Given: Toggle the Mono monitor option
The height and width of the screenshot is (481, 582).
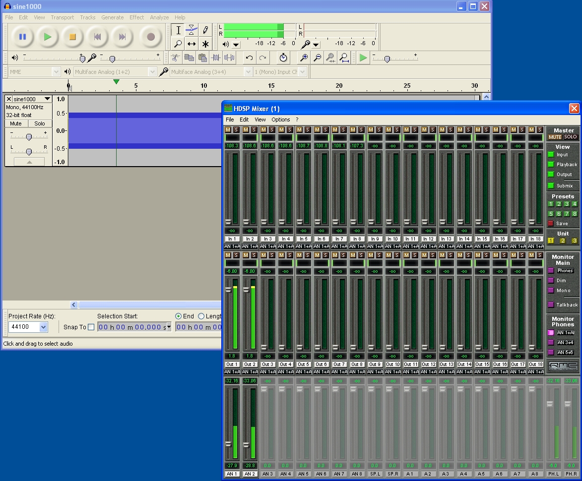Looking at the screenshot, I should coord(551,291).
